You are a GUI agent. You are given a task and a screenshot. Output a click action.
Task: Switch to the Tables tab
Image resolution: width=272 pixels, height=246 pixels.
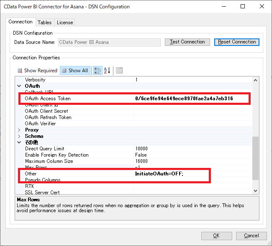click(x=44, y=23)
